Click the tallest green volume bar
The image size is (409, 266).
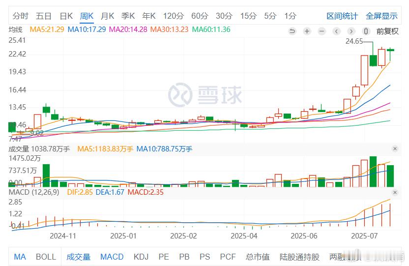(373, 172)
